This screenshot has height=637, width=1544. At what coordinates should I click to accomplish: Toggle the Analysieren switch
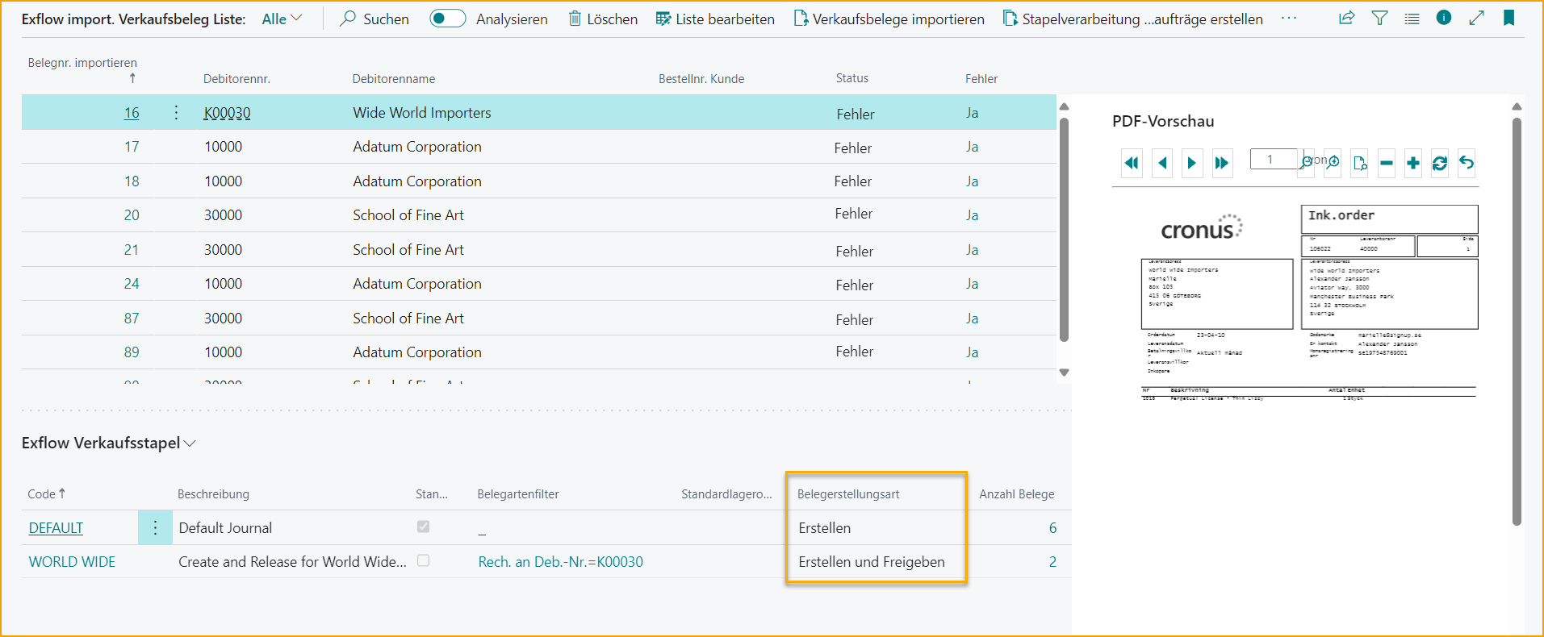point(447,19)
